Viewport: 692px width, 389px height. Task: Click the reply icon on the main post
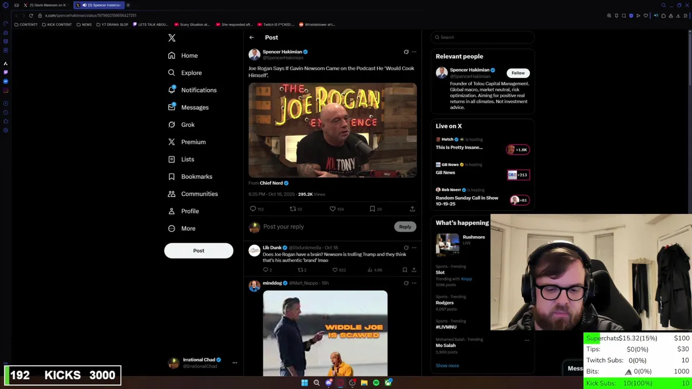click(253, 209)
